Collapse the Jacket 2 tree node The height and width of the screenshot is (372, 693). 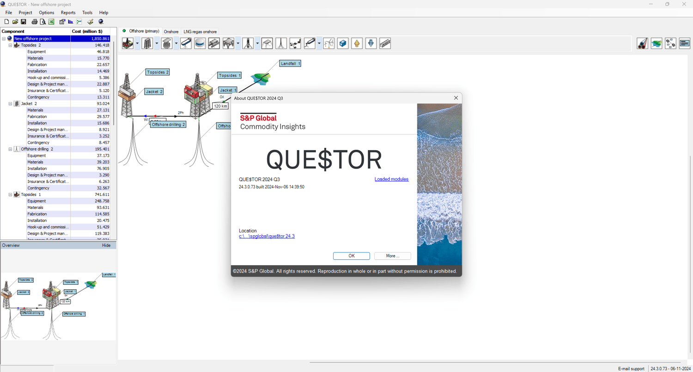point(10,104)
